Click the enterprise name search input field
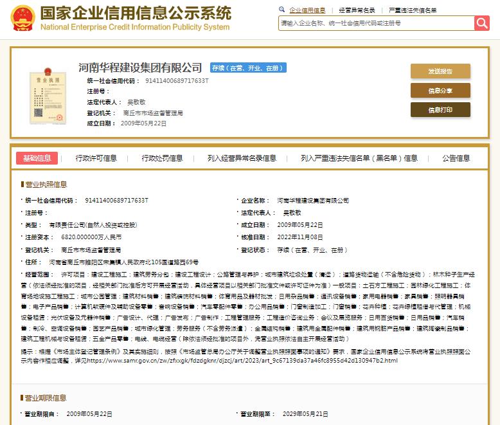 click(x=376, y=23)
